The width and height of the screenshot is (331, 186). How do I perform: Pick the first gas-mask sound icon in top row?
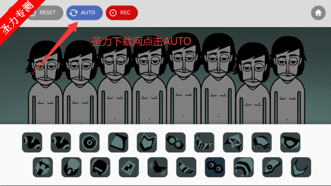coord(32,142)
